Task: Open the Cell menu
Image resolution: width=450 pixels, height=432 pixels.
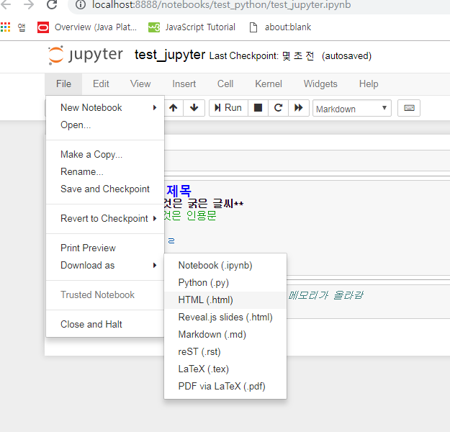Action: [x=225, y=84]
